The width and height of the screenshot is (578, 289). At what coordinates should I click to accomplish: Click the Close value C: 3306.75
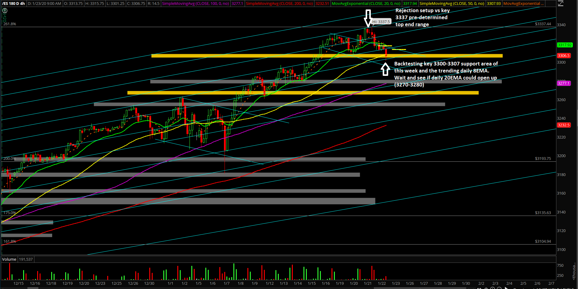136,4
